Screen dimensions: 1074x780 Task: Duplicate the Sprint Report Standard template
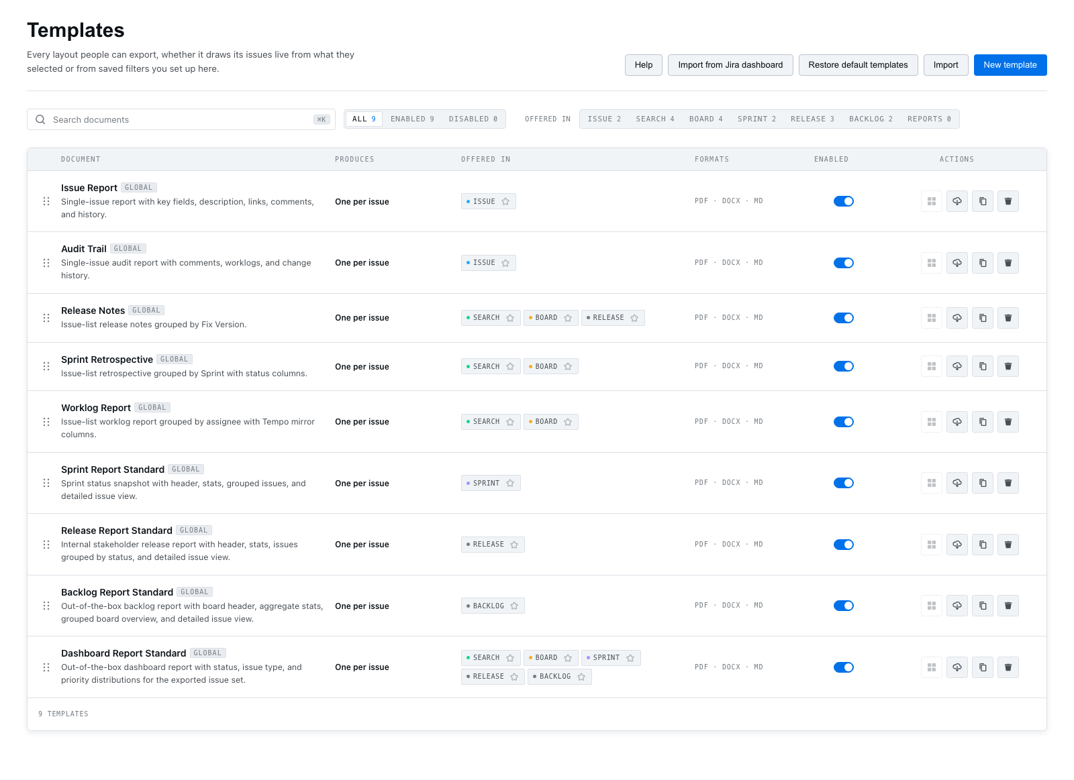(x=982, y=483)
